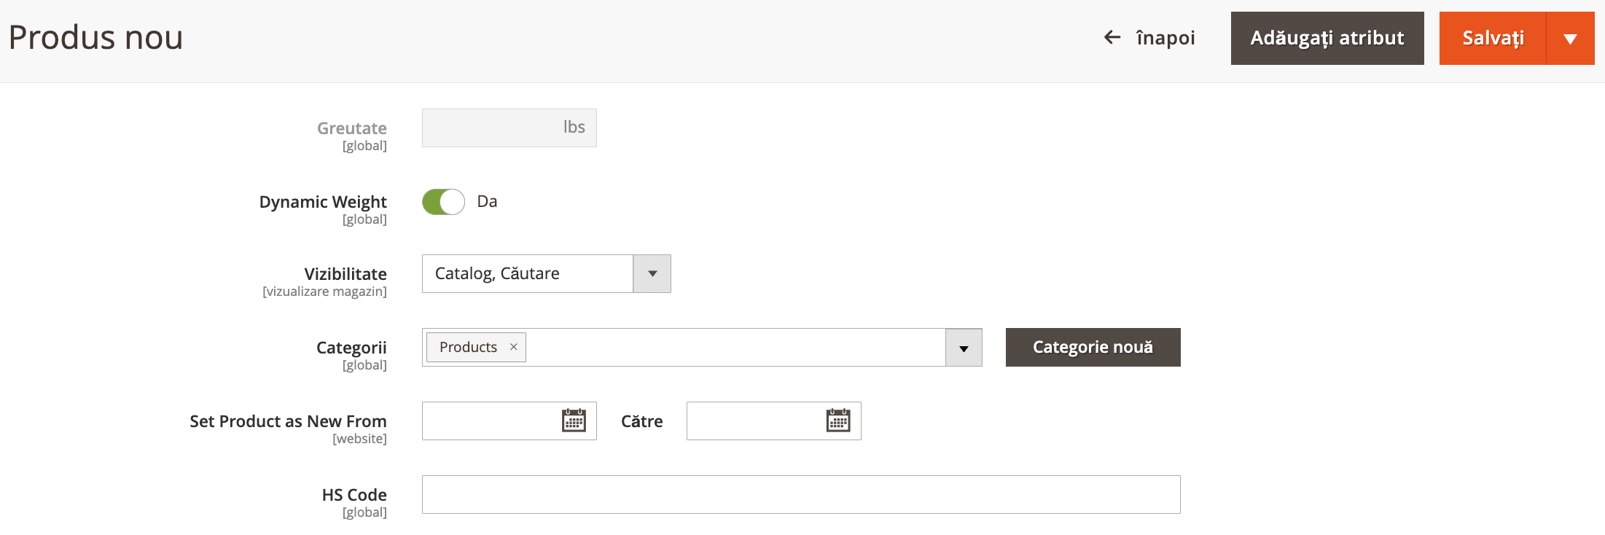Go back via înapoi link

tap(1165, 38)
